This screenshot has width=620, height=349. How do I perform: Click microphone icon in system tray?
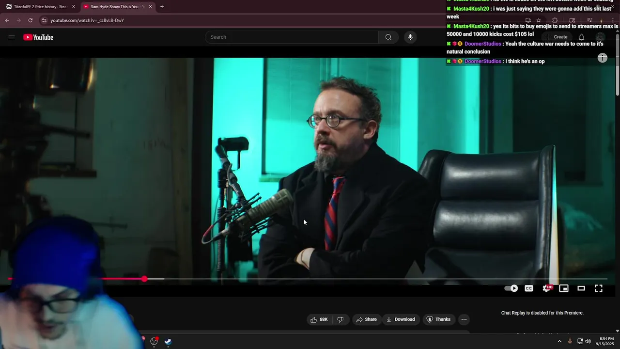570,341
